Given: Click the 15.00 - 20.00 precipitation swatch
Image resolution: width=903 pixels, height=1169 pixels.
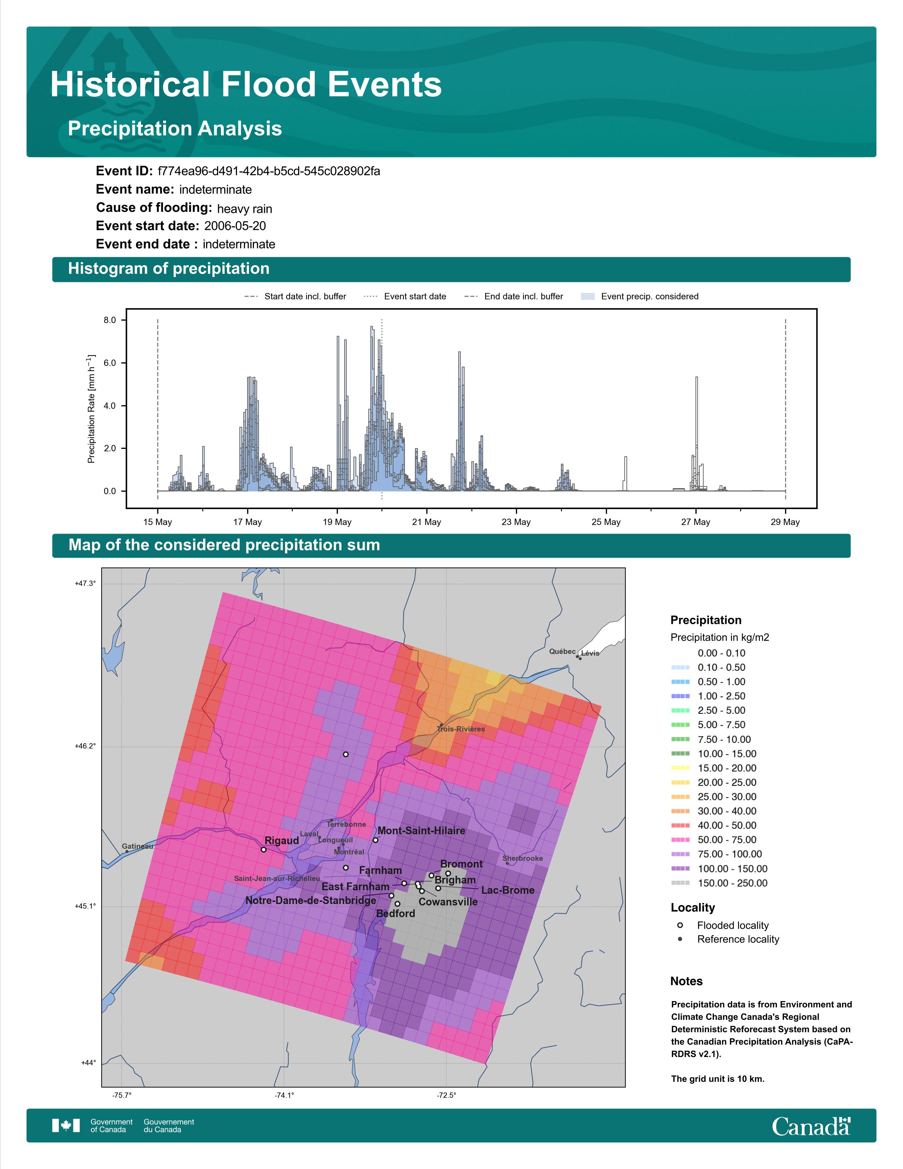Looking at the screenshot, I should pyautogui.click(x=680, y=768).
